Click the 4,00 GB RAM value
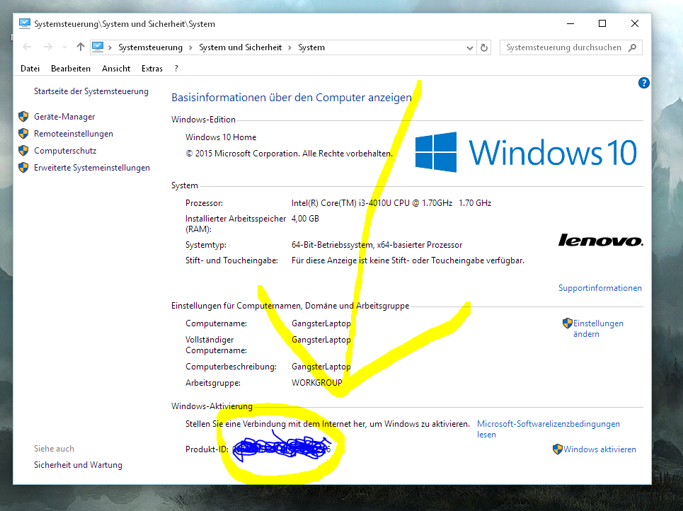 pos(305,219)
